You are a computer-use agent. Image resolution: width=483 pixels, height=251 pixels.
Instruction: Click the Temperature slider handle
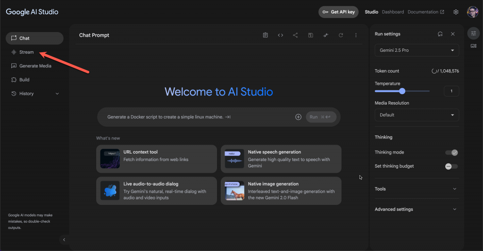click(x=402, y=91)
